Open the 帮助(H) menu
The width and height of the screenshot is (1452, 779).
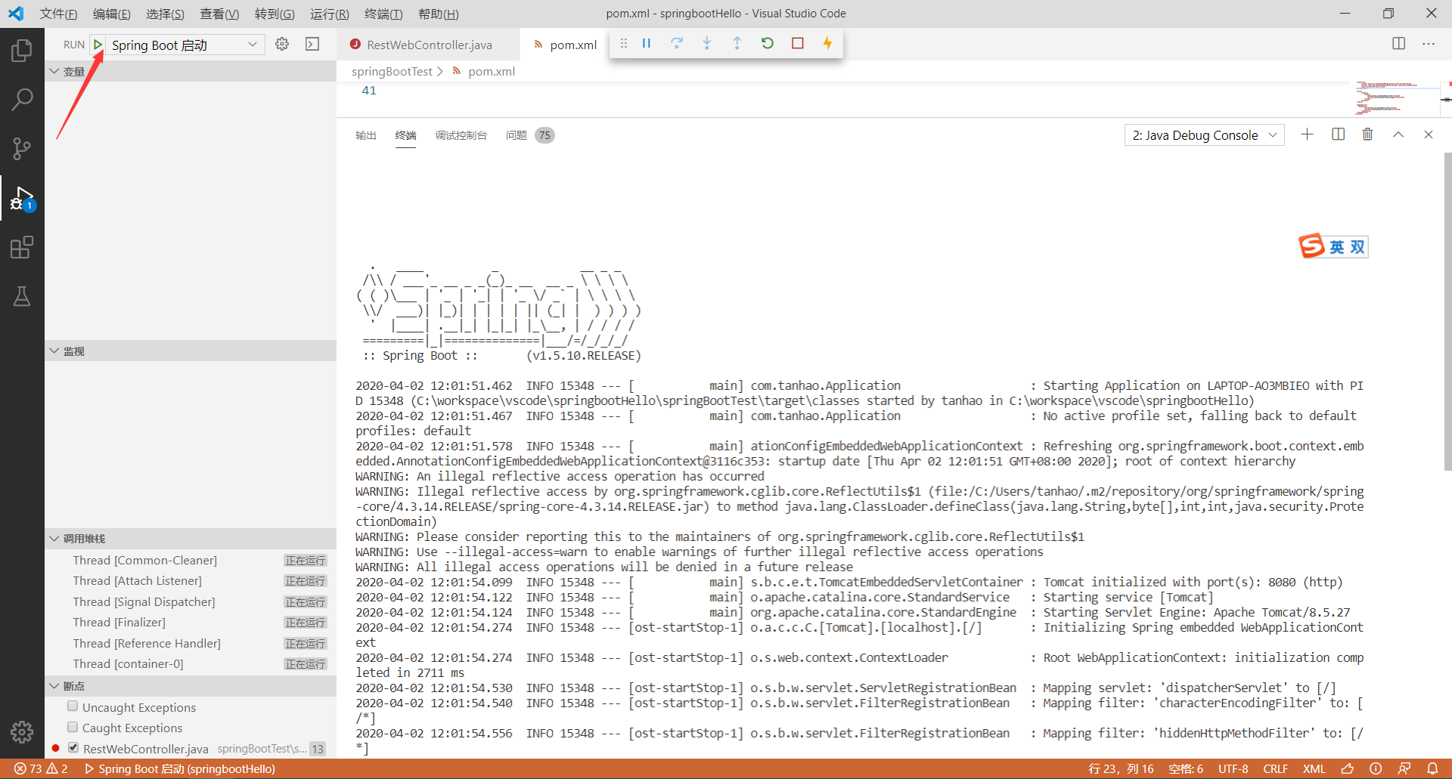click(x=439, y=14)
